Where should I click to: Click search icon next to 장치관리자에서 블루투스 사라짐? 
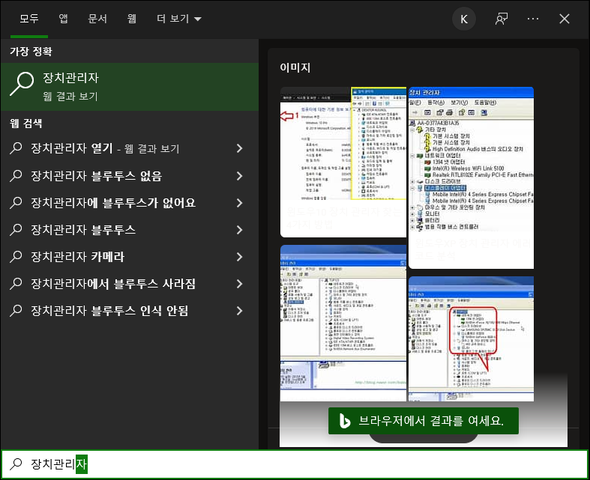(16, 283)
